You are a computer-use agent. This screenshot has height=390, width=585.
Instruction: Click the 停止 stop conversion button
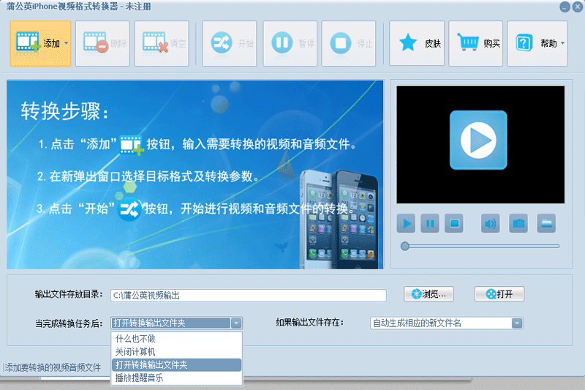pos(349,44)
